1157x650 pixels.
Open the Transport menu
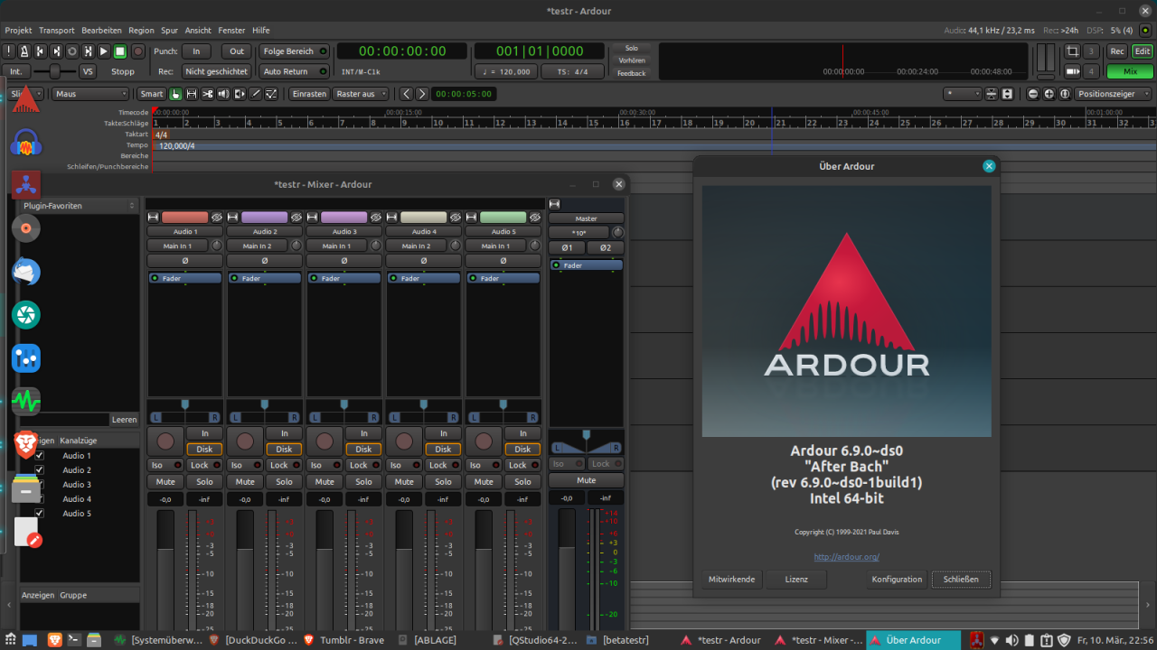tap(57, 31)
